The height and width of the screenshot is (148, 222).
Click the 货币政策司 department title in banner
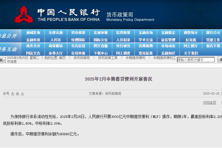(x=120, y=15)
